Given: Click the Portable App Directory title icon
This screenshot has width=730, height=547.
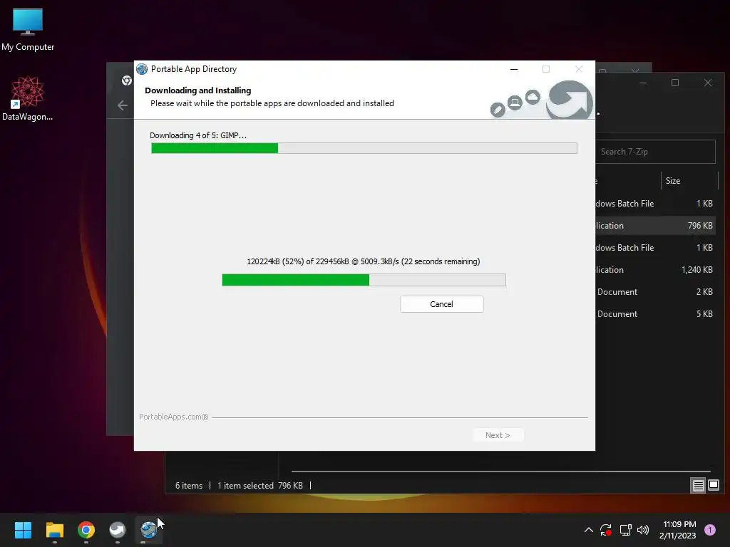Looking at the screenshot, I should pos(142,69).
